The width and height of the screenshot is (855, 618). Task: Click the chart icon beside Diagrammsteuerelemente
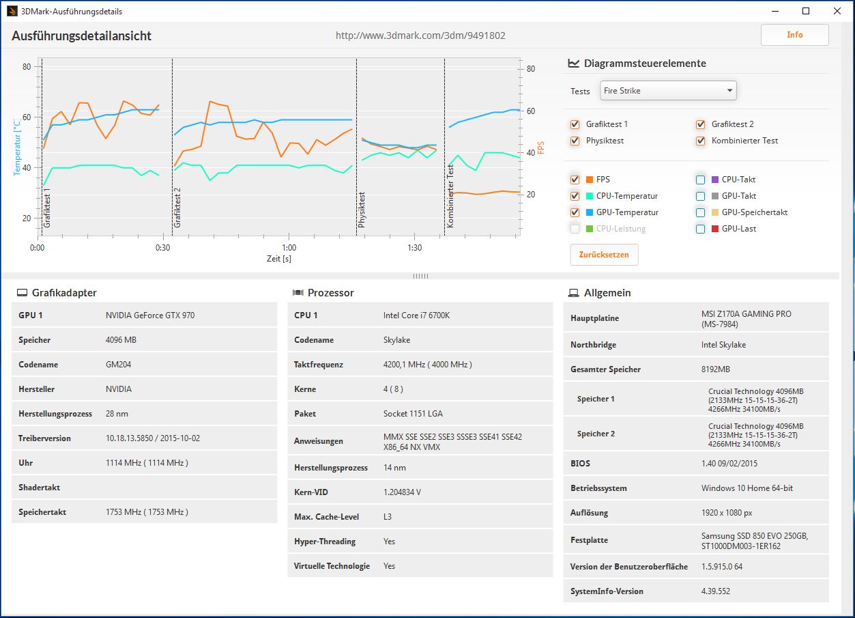[x=573, y=64]
